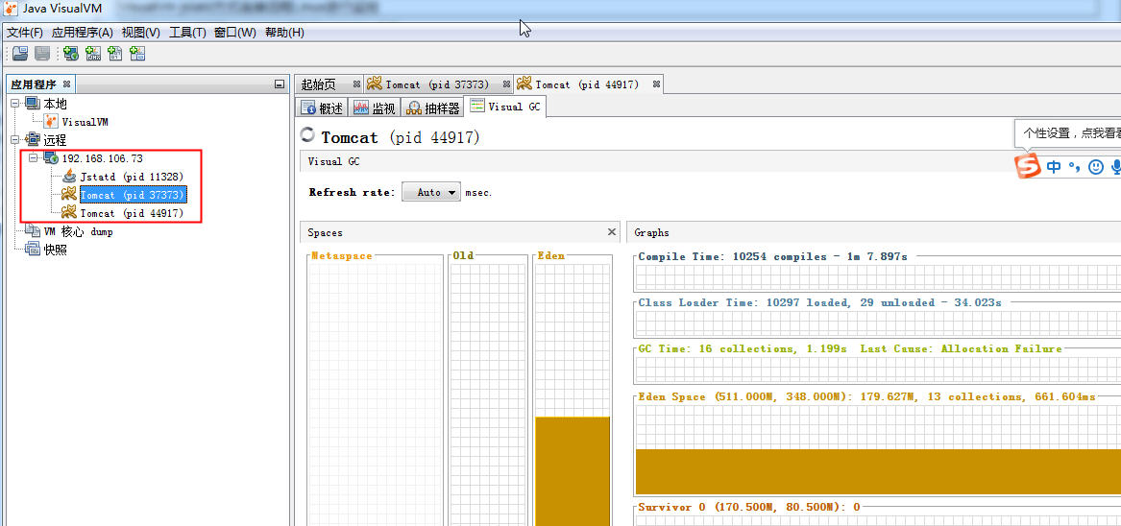The height and width of the screenshot is (526, 1121).
Task: Select the VM 核心 dump label
Action: point(79,230)
